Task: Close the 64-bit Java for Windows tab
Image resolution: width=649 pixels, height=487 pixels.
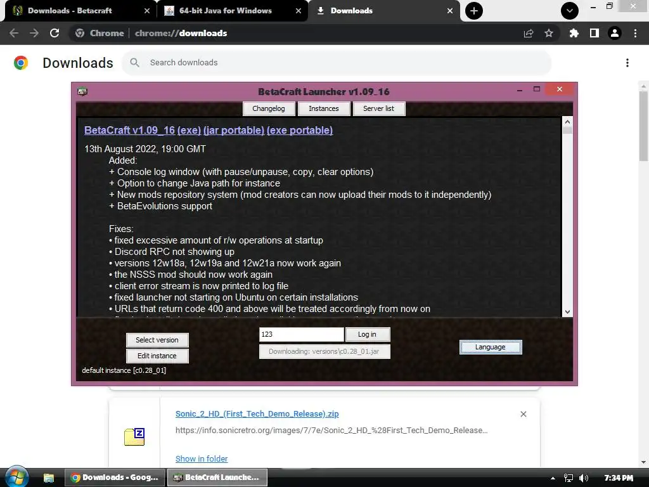Action: click(x=299, y=11)
